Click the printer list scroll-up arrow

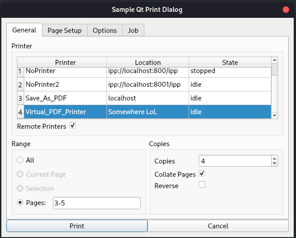[275, 60]
